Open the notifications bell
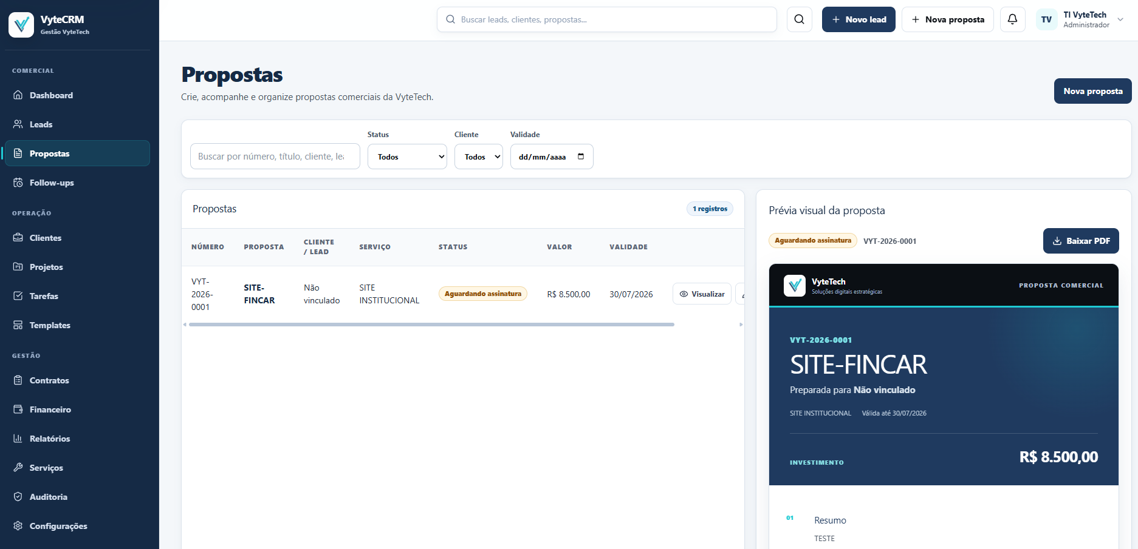The height and width of the screenshot is (549, 1138). [x=1012, y=19]
